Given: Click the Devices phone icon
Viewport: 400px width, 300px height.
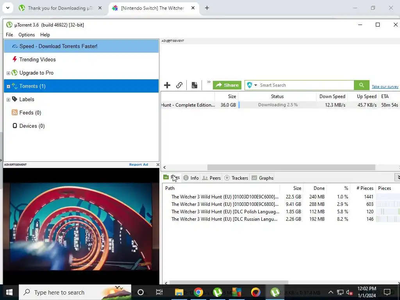Looking at the screenshot, I should coord(15,125).
